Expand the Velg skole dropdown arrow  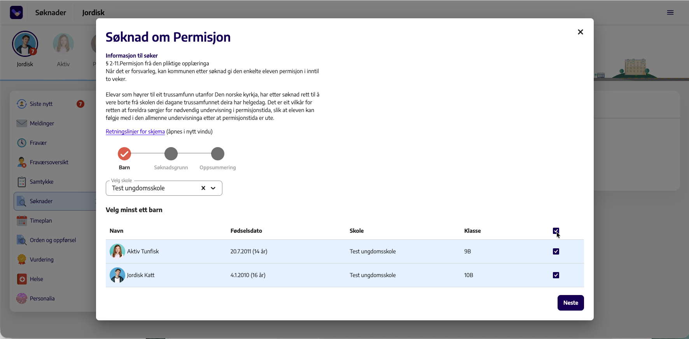[x=213, y=188]
